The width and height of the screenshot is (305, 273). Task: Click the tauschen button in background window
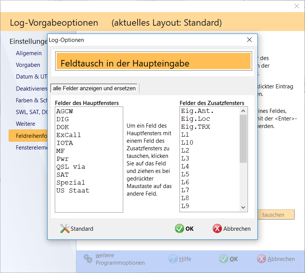[x=276, y=214]
